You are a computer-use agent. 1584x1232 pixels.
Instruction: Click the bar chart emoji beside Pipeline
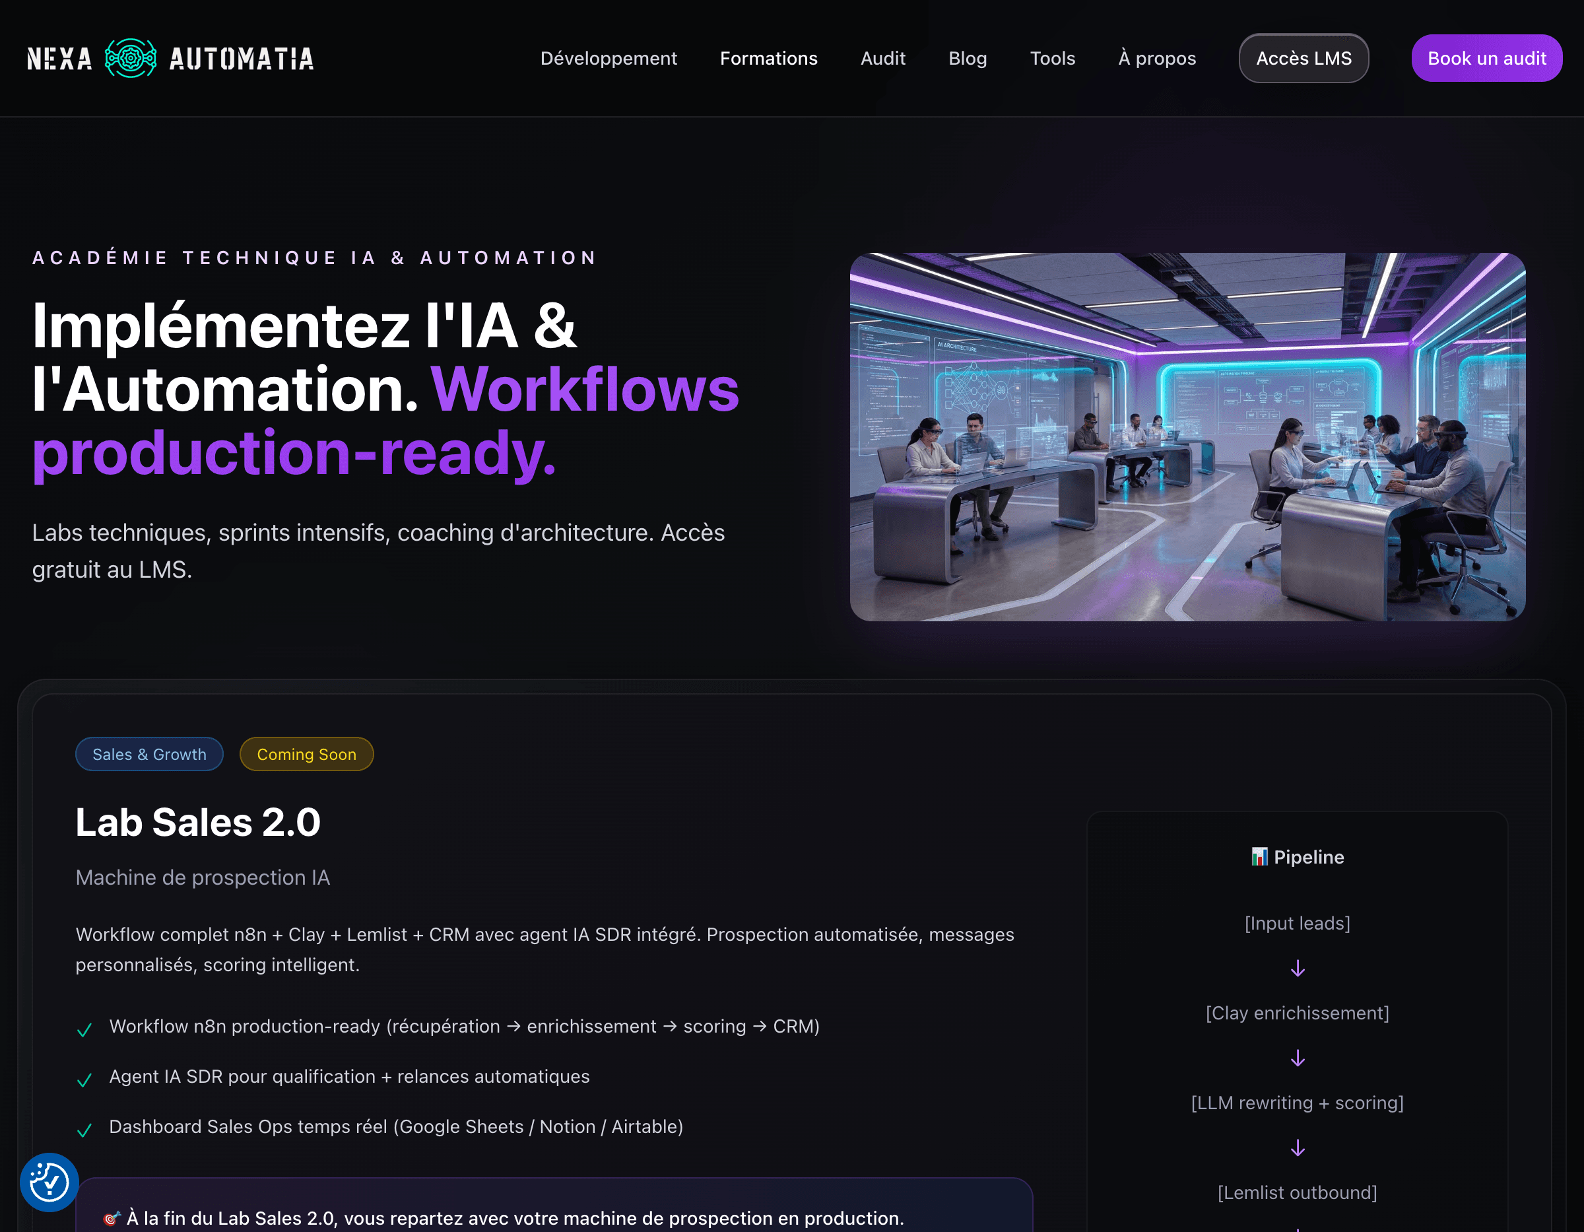[1259, 857]
